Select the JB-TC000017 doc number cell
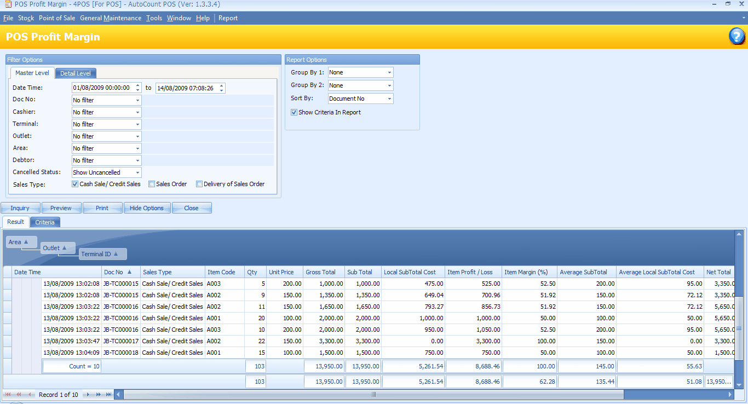Screen dimensions: 748x404 tap(121, 341)
